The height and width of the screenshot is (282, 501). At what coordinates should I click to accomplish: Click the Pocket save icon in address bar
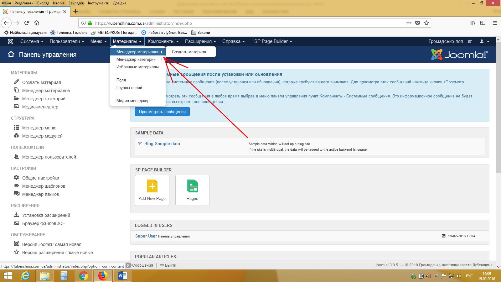point(417,23)
